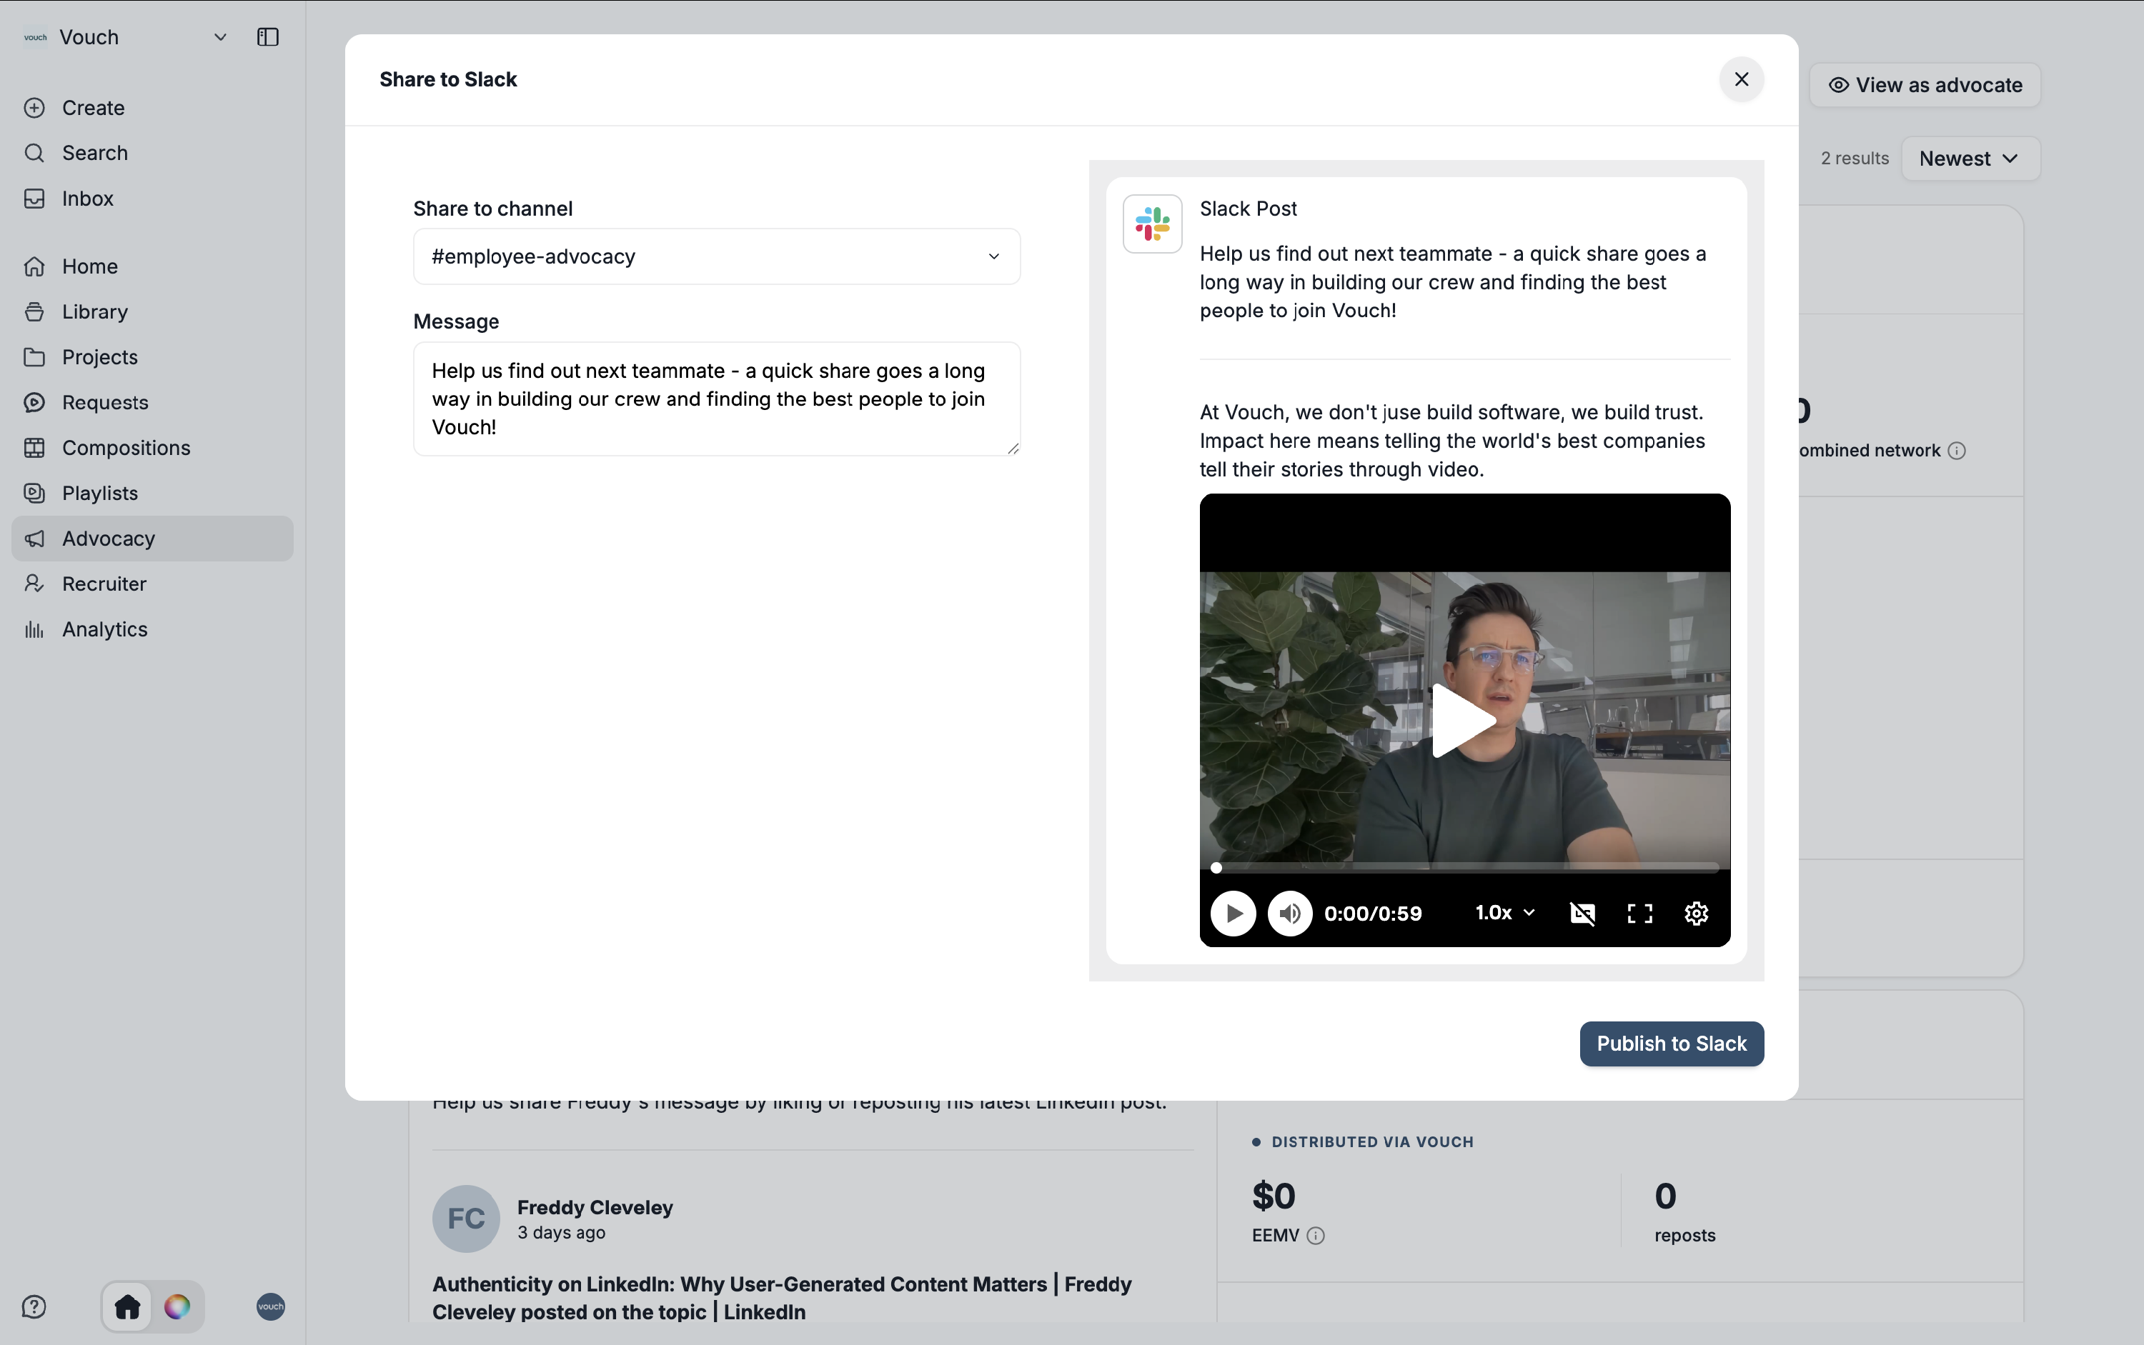Open the Vouch account avatar
Image resolution: width=2144 pixels, height=1345 pixels.
point(271,1306)
